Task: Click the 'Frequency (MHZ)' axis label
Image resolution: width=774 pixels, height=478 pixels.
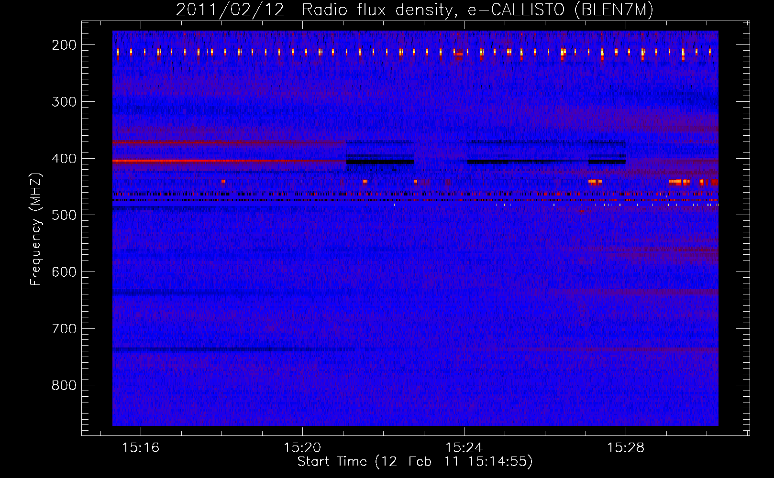Action: (36, 229)
